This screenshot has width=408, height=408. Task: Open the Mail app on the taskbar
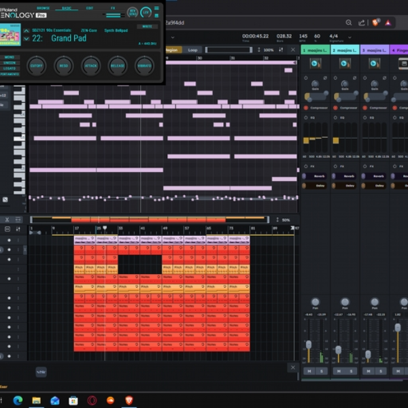point(55,401)
